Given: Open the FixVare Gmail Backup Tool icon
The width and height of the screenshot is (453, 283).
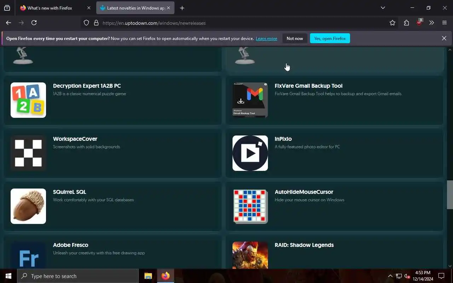Looking at the screenshot, I should (x=250, y=100).
